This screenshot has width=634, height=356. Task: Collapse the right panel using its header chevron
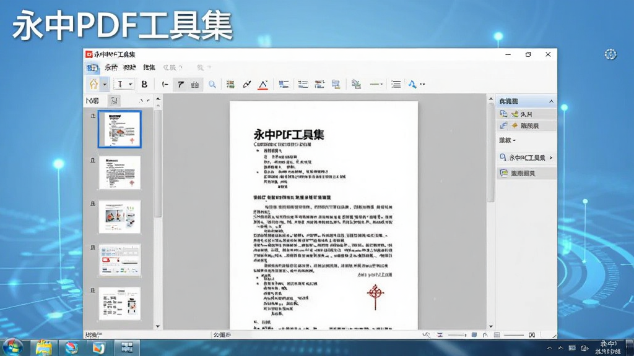click(x=551, y=101)
